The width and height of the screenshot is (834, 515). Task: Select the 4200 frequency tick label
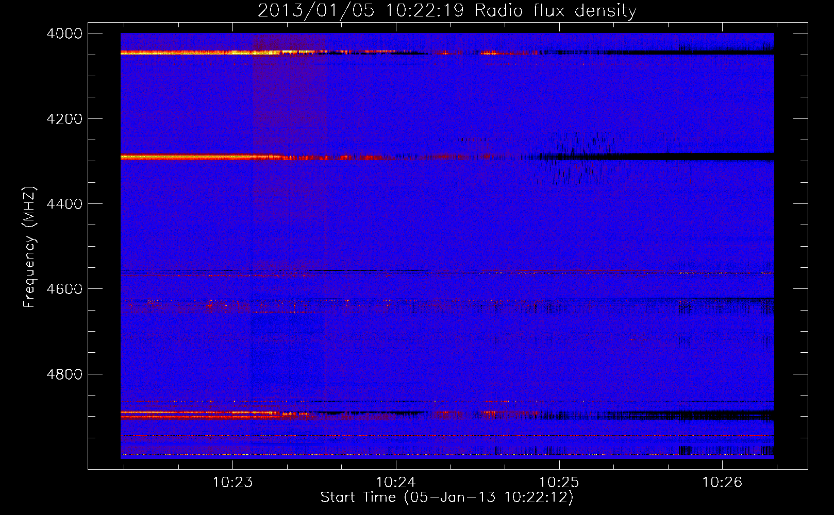pos(64,119)
